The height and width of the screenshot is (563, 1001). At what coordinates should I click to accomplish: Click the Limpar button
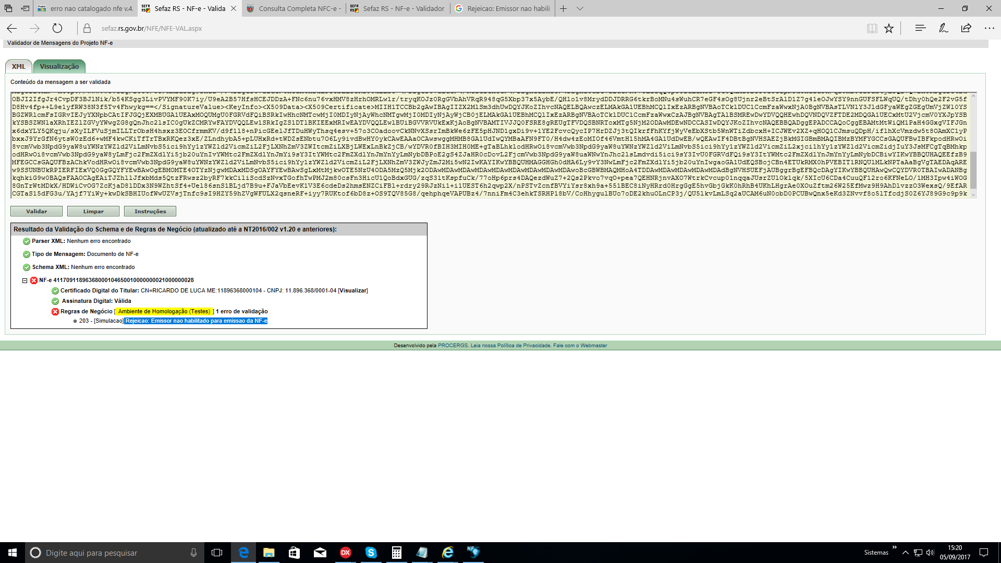tap(93, 211)
